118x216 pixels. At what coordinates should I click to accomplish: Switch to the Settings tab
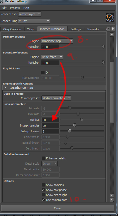coord(76,29)
